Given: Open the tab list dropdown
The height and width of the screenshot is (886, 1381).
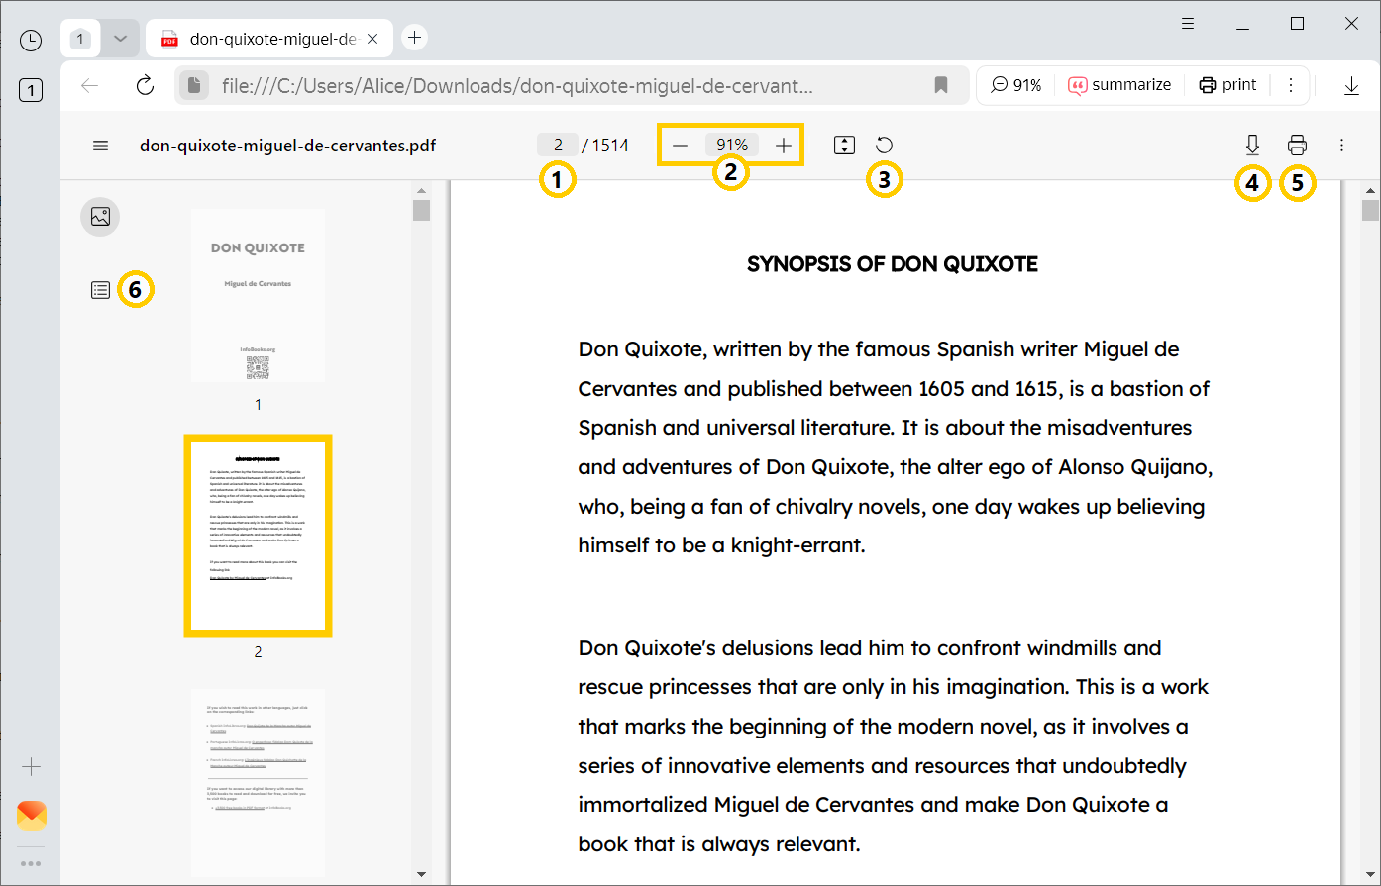Looking at the screenshot, I should click(x=119, y=38).
